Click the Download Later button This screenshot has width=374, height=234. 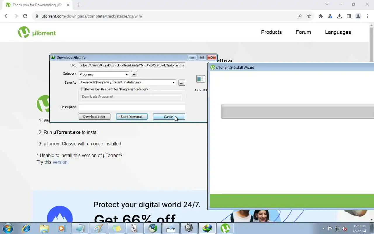coord(94,117)
